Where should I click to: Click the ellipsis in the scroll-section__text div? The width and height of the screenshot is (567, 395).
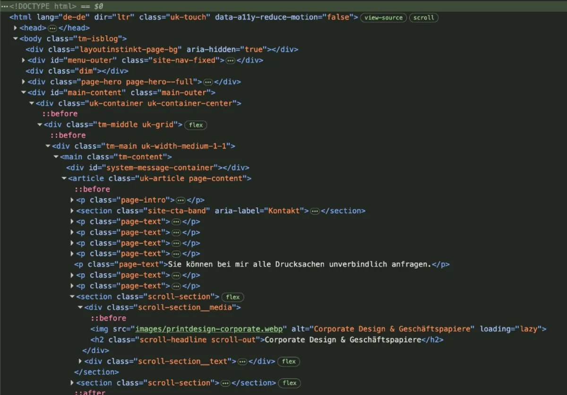click(242, 361)
